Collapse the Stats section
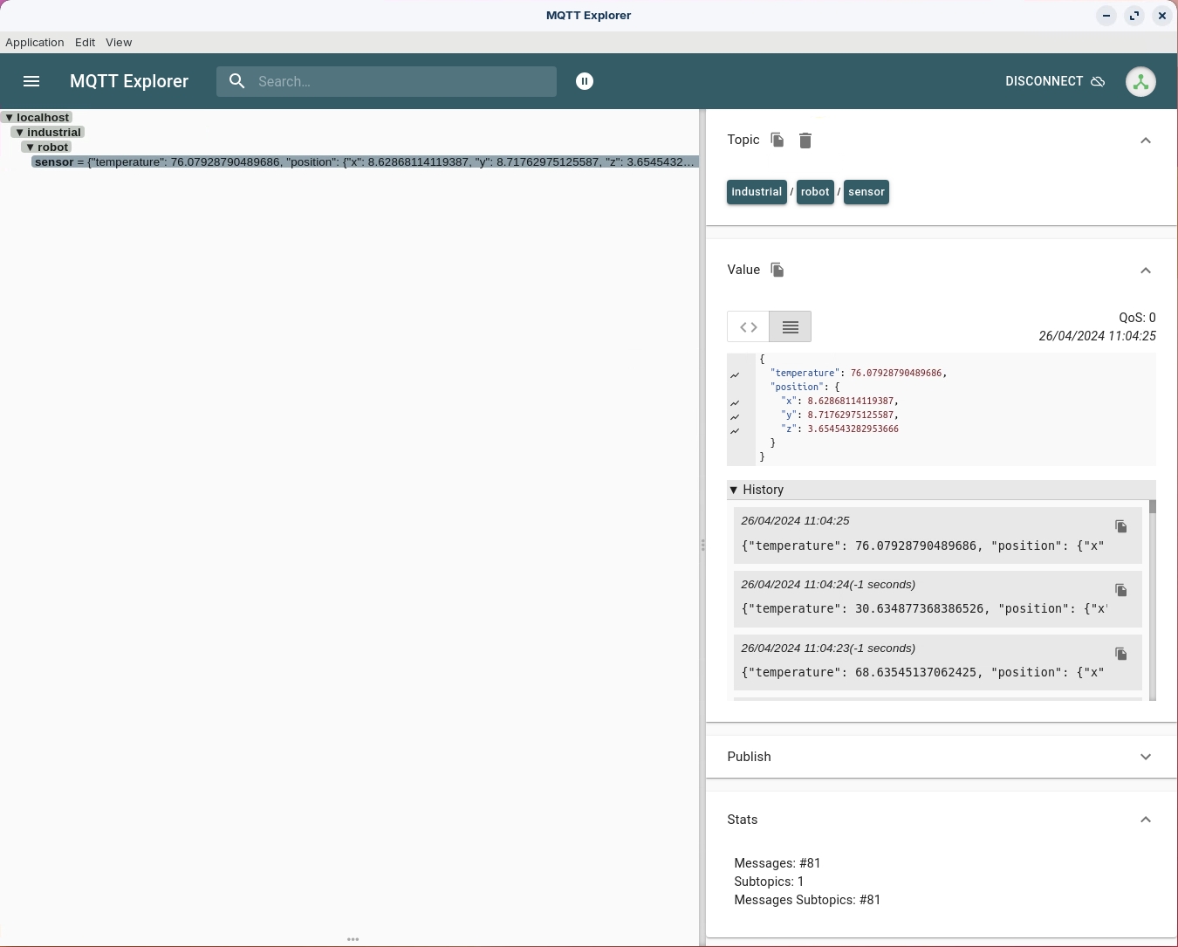 pyautogui.click(x=1146, y=820)
